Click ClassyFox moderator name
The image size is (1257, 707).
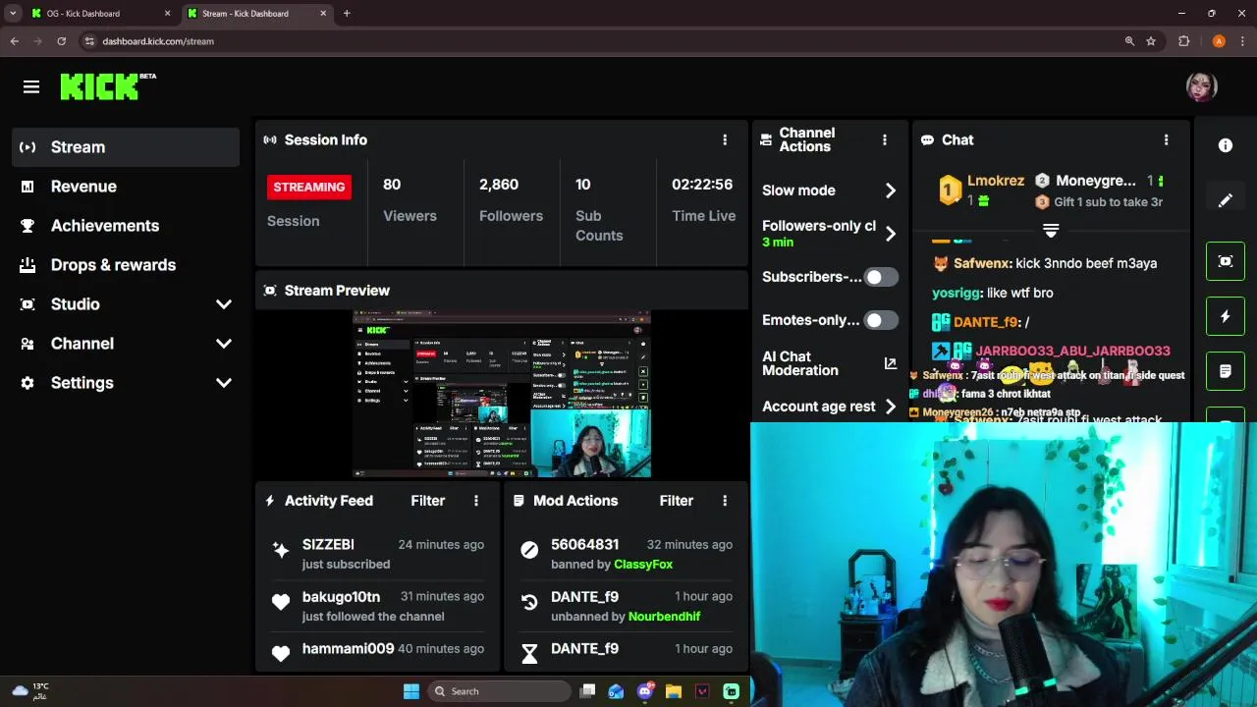point(643,565)
